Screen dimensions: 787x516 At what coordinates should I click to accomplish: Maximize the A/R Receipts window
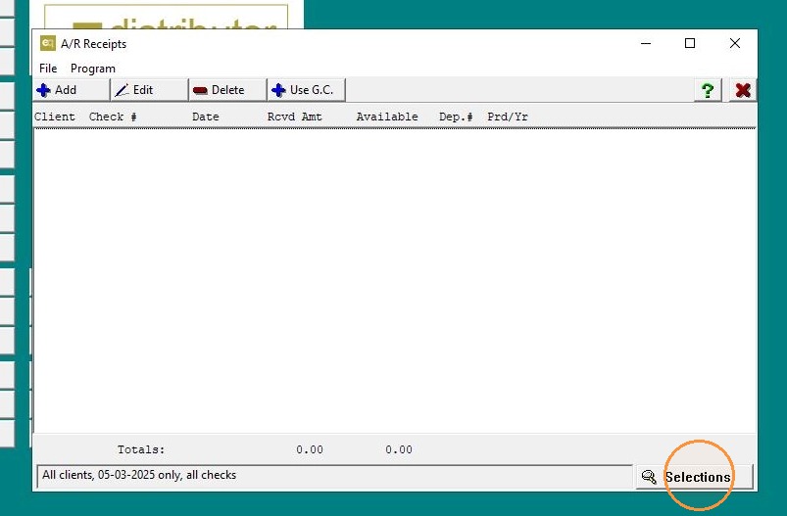click(690, 44)
